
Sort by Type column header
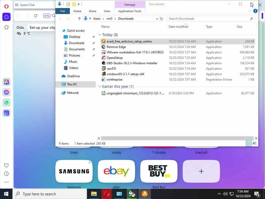coord(209,27)
